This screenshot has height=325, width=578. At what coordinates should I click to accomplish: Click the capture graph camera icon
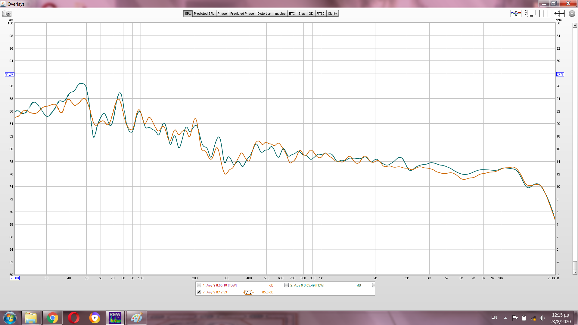click(7, 14)
